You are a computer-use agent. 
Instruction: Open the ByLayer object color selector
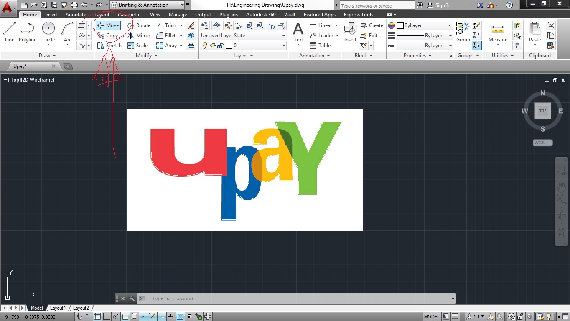[424, 25]
